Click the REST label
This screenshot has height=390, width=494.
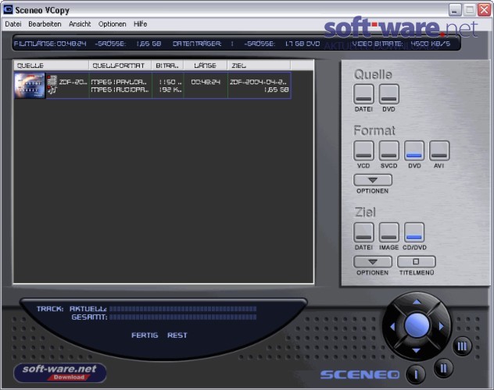pyautogui.click(x=177, y=335)
